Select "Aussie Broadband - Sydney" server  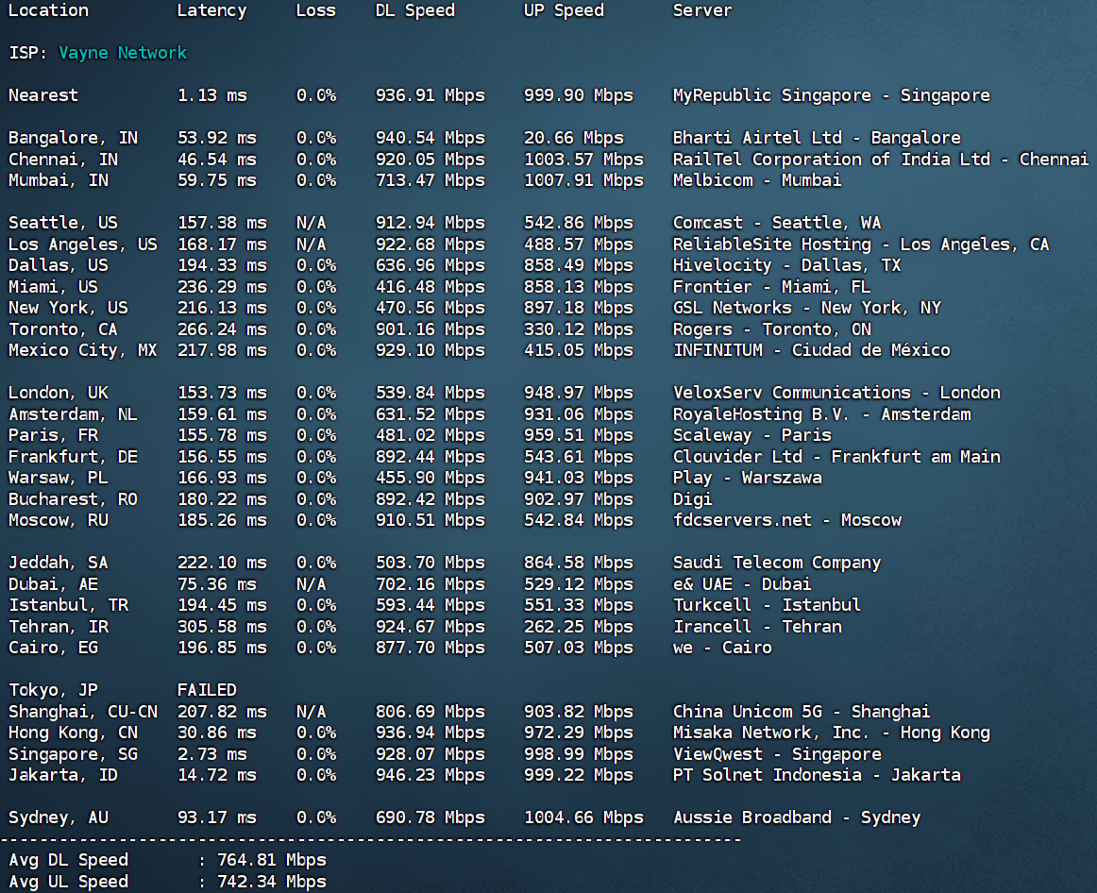[x=797, y=817]
